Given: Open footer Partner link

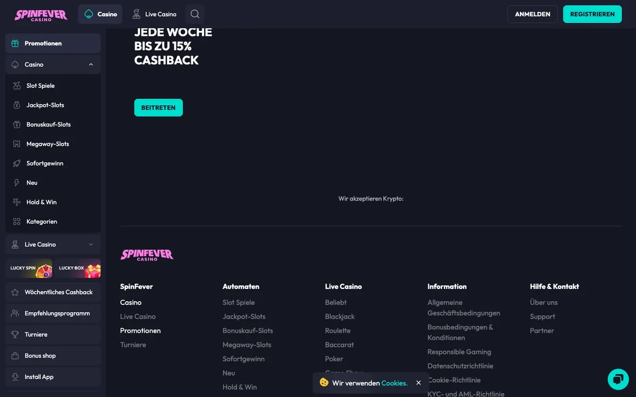Looking at the screenshot, I should [x=542, y=331].
